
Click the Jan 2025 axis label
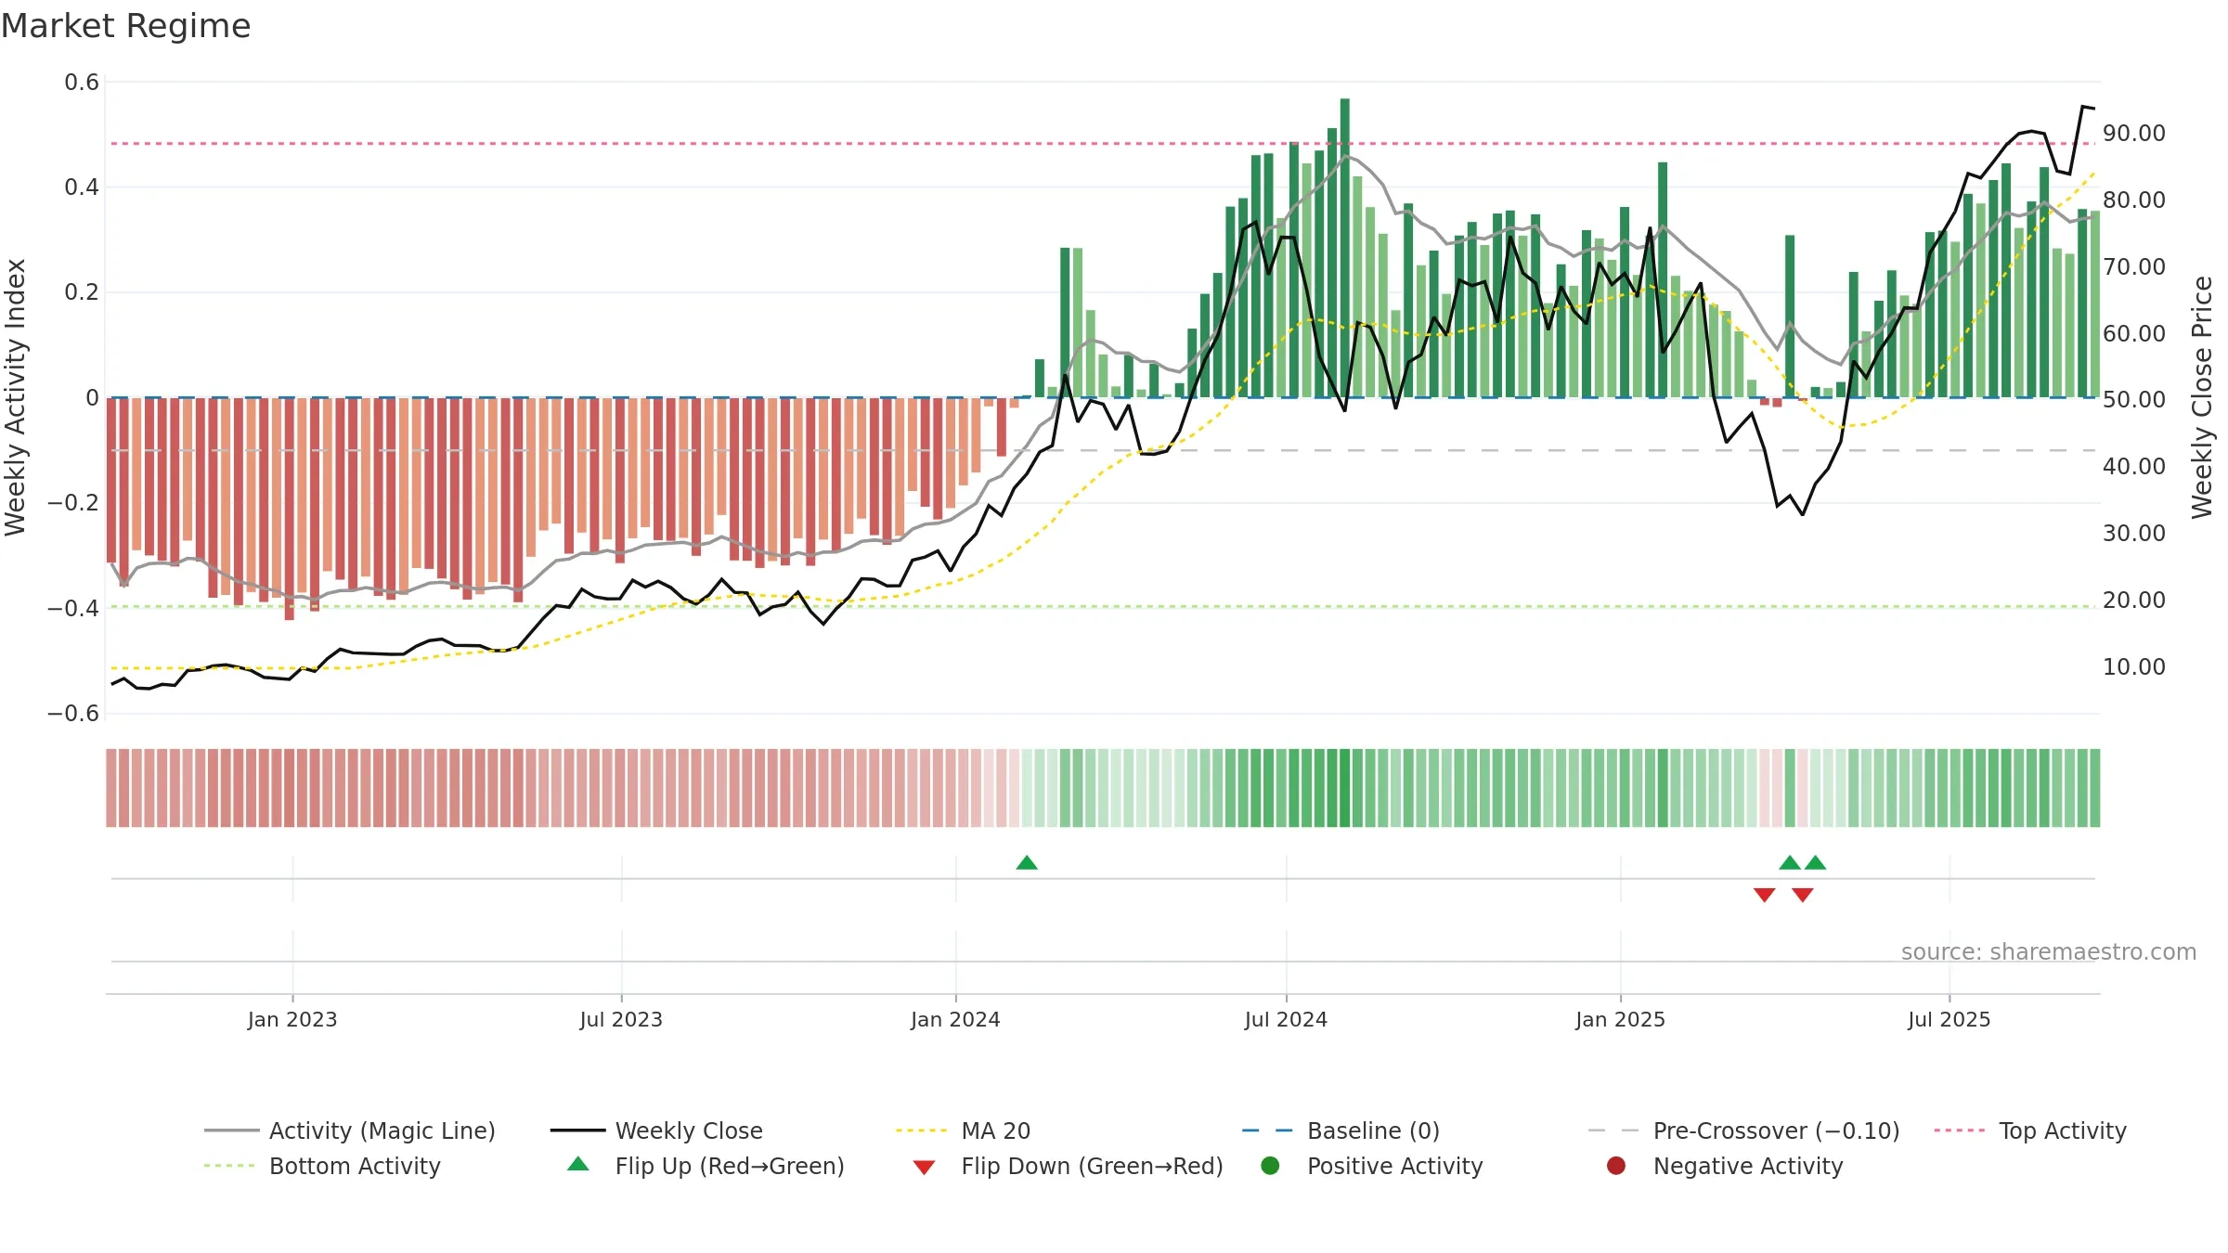[x=1620, y=1020]
